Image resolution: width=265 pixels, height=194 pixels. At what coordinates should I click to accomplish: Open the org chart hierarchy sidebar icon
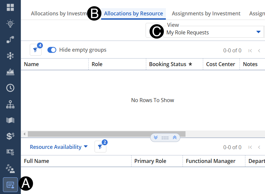coord(10,104)
